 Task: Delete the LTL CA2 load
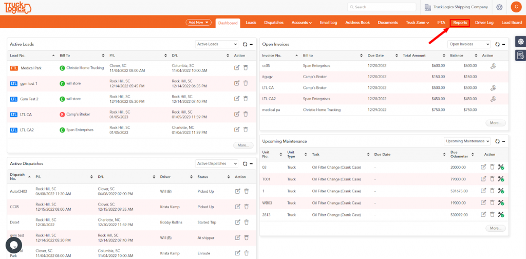pos(246,129)
